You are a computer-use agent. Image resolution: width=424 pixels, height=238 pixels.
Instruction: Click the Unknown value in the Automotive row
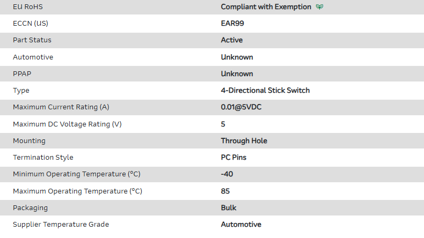(237, 57)
